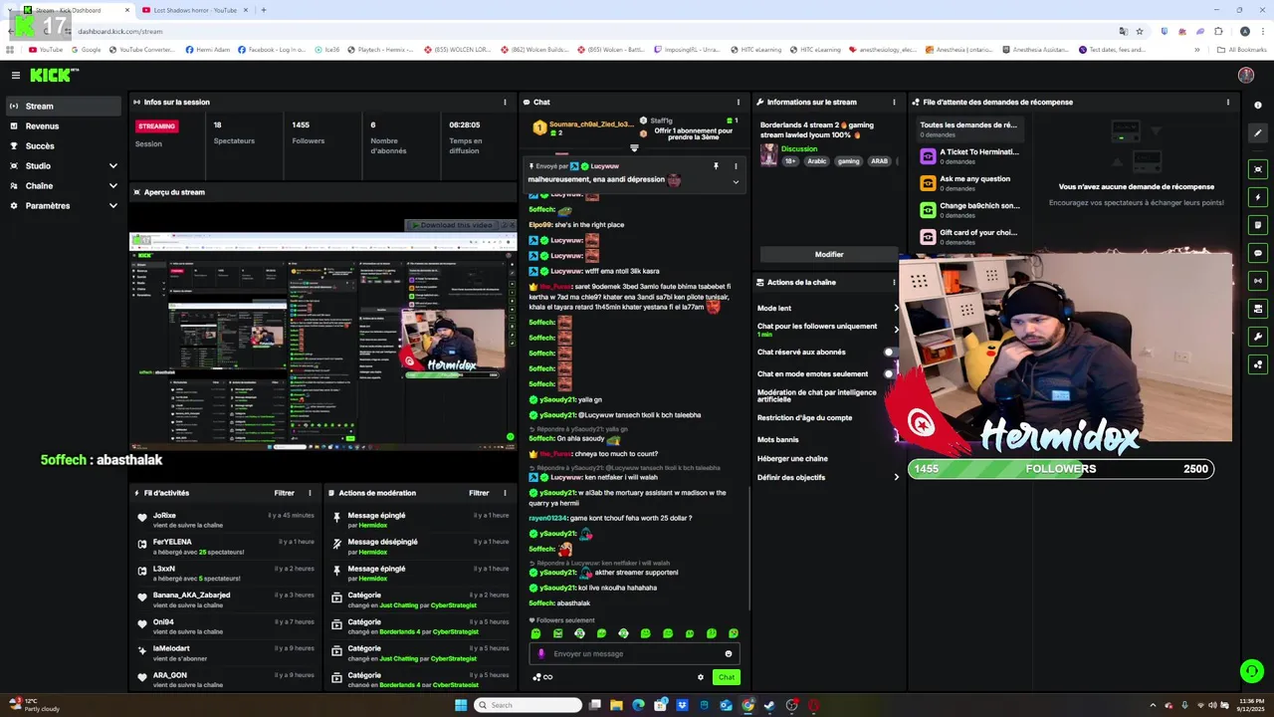
Task: Open the Mode lent options arrow
Action: pyautogui.click(x=895, y=308)
